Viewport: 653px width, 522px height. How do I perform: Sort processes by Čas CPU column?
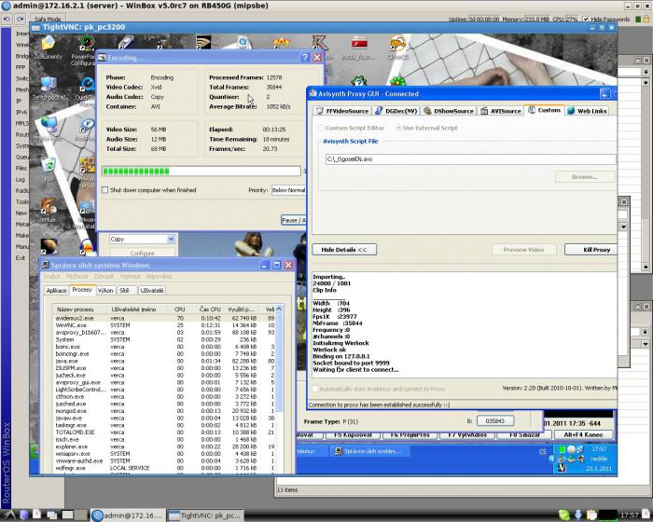tap(209, 309)
